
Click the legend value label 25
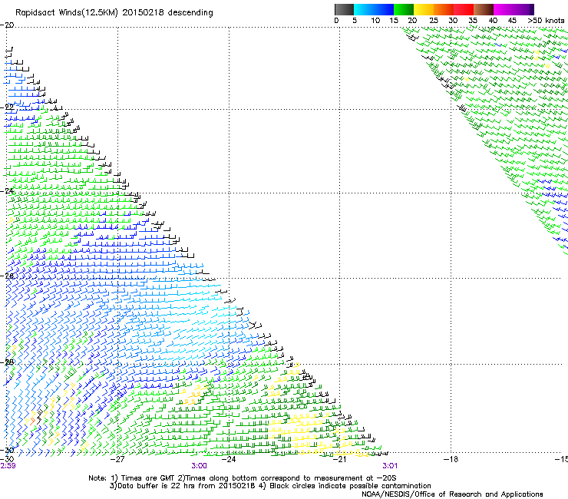[x=434, y=21]
